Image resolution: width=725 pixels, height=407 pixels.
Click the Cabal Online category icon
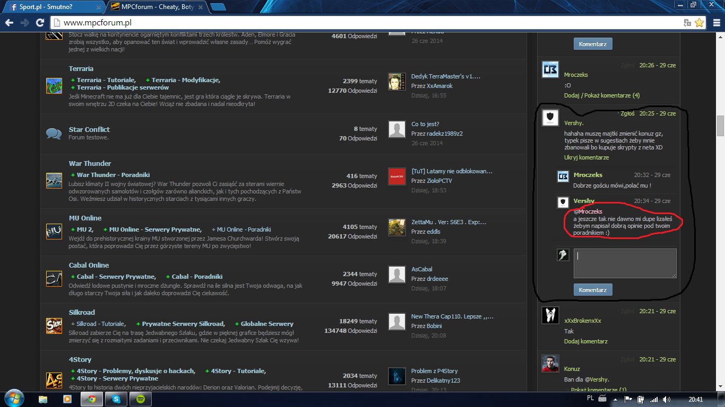(54, 279)
